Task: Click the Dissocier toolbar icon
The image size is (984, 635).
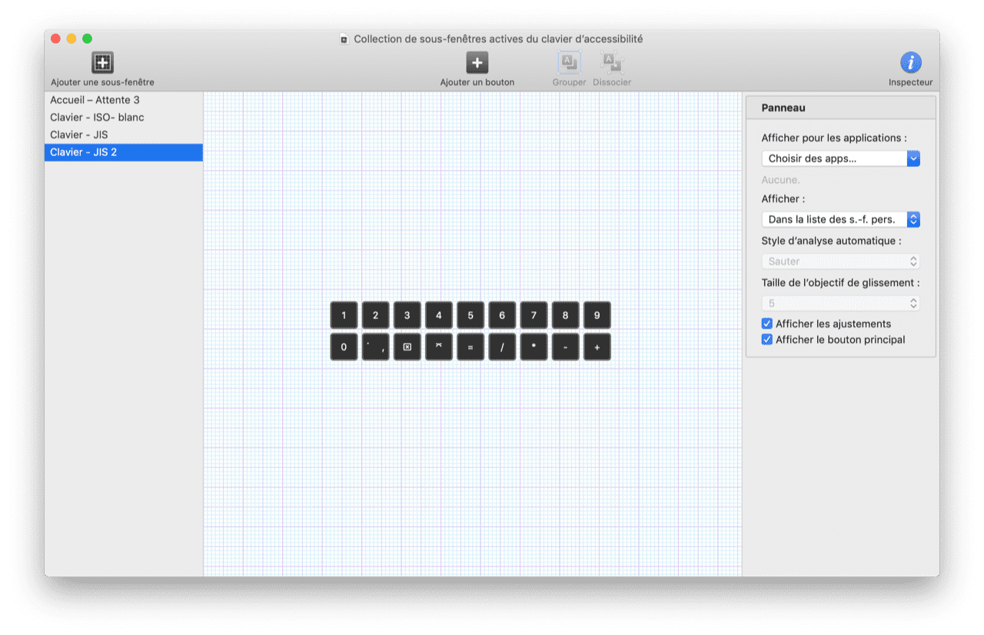Action: point(612,63)
